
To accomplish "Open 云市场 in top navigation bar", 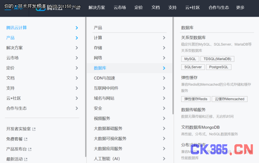I will tap(120, 7).
